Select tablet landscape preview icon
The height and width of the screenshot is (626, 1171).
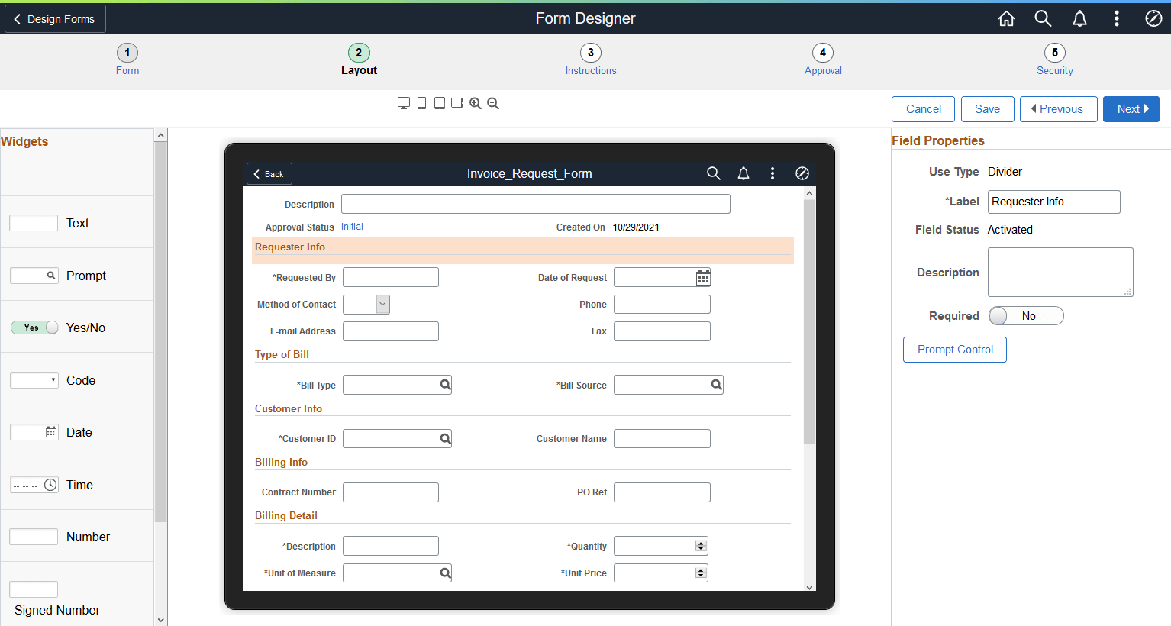coord(456,103)
